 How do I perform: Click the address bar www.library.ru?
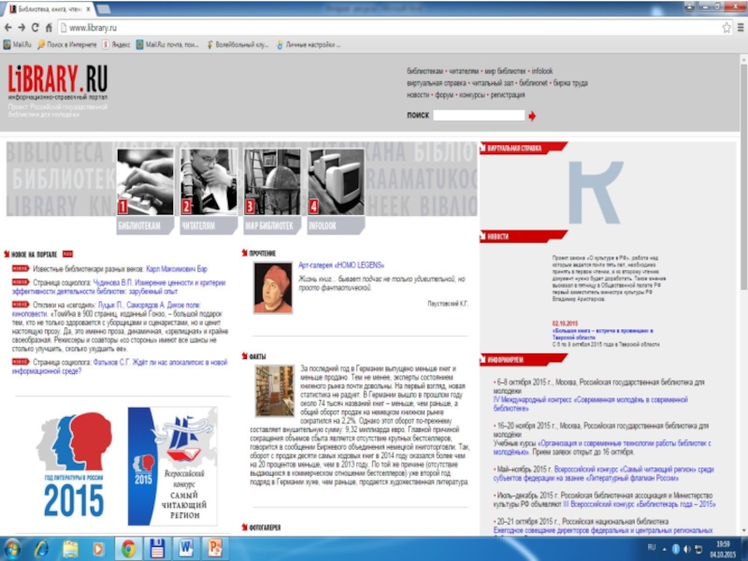coord(395,28)
